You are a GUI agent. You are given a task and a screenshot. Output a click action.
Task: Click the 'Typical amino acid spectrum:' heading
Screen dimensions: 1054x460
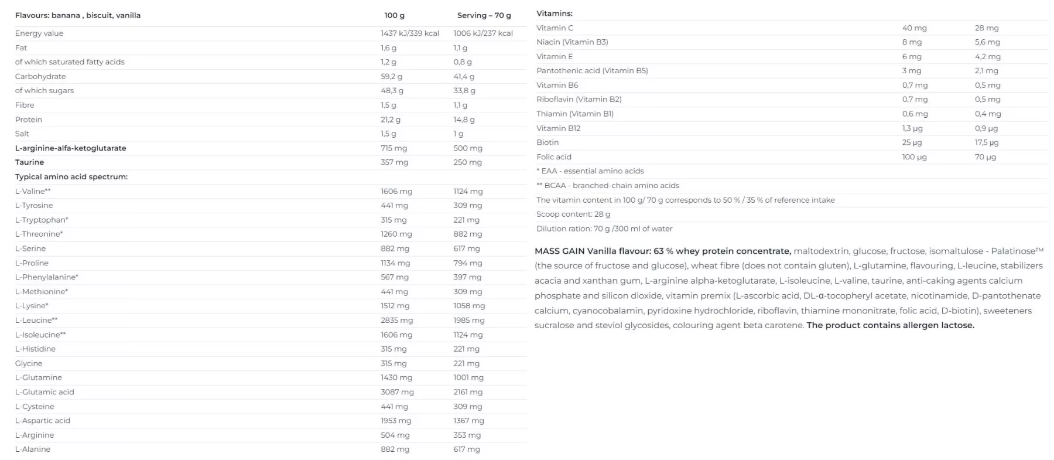pos(71,177)
